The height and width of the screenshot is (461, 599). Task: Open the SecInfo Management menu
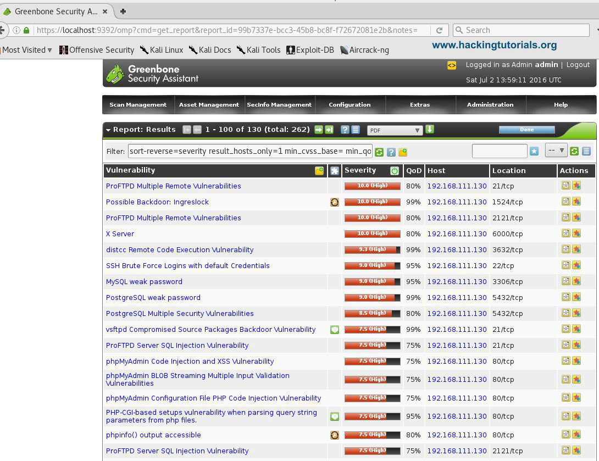[x=279, y=104]
